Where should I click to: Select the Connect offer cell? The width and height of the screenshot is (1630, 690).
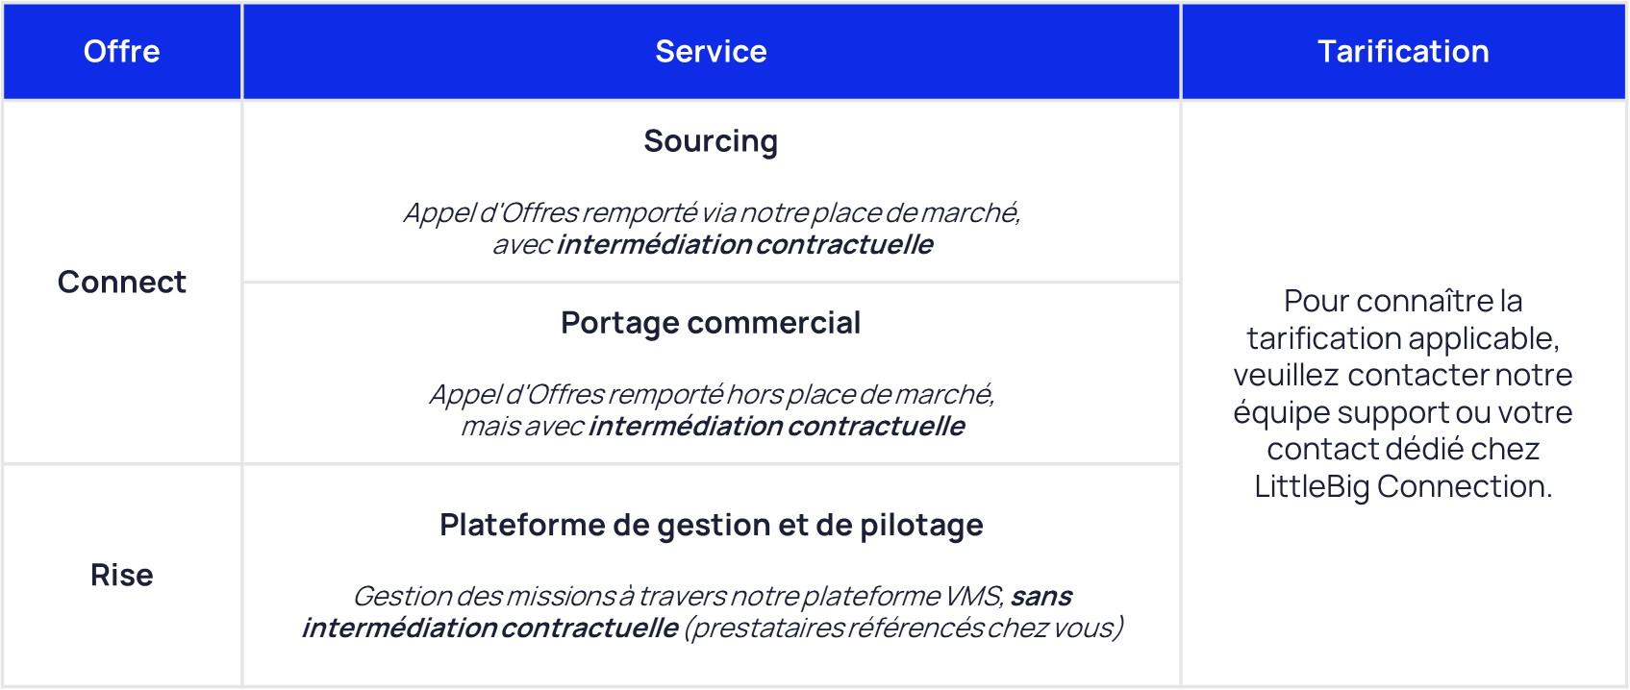[122, 282]
